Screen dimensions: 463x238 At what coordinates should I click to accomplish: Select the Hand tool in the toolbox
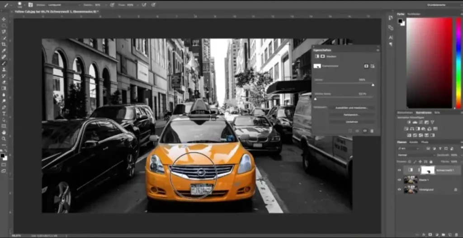click(x=4, y=132)
